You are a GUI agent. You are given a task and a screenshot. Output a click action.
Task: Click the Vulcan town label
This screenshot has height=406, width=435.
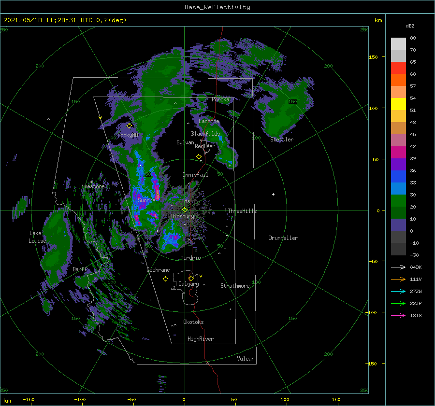(x=246, y=358)
